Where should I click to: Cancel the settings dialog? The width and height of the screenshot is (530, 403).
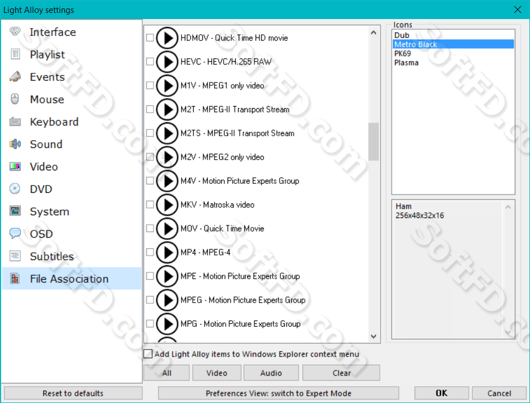coord(499,393)
